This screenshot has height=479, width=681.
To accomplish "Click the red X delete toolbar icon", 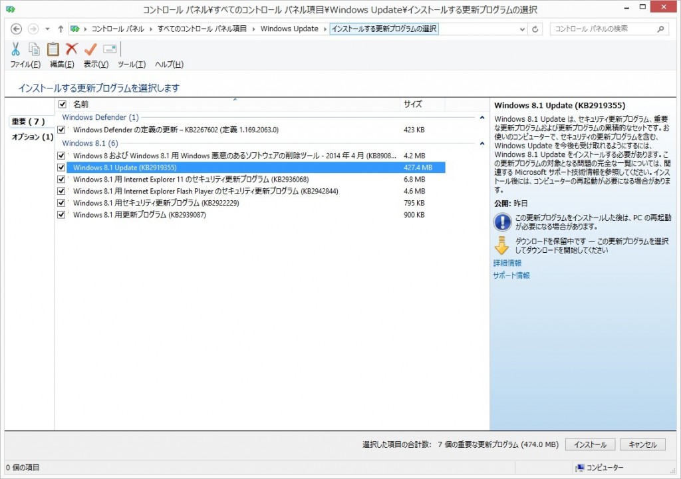I will pos(72,48).
